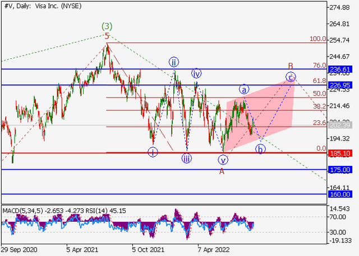
Task: Click the 236.61 price level tag
Action: pyautogui.click(x=340, y=69)
